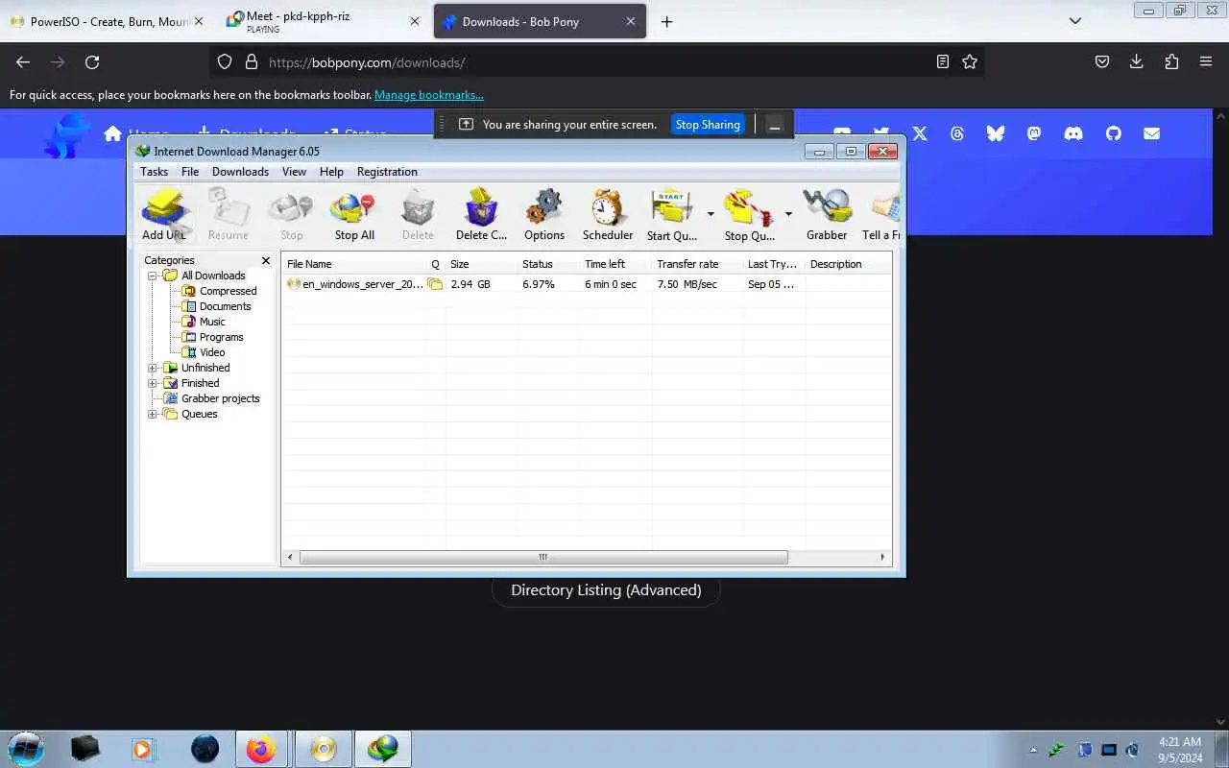Bookmark this page star icon
The width and height of the screenshot is (1229, 768).
tap(970, 61)
